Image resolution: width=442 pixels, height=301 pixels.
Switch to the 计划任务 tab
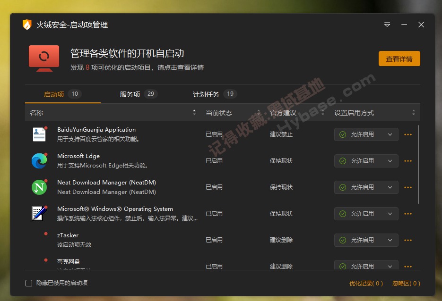click(215, 94)
